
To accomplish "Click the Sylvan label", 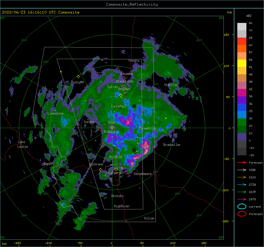I will coord(112,87).
